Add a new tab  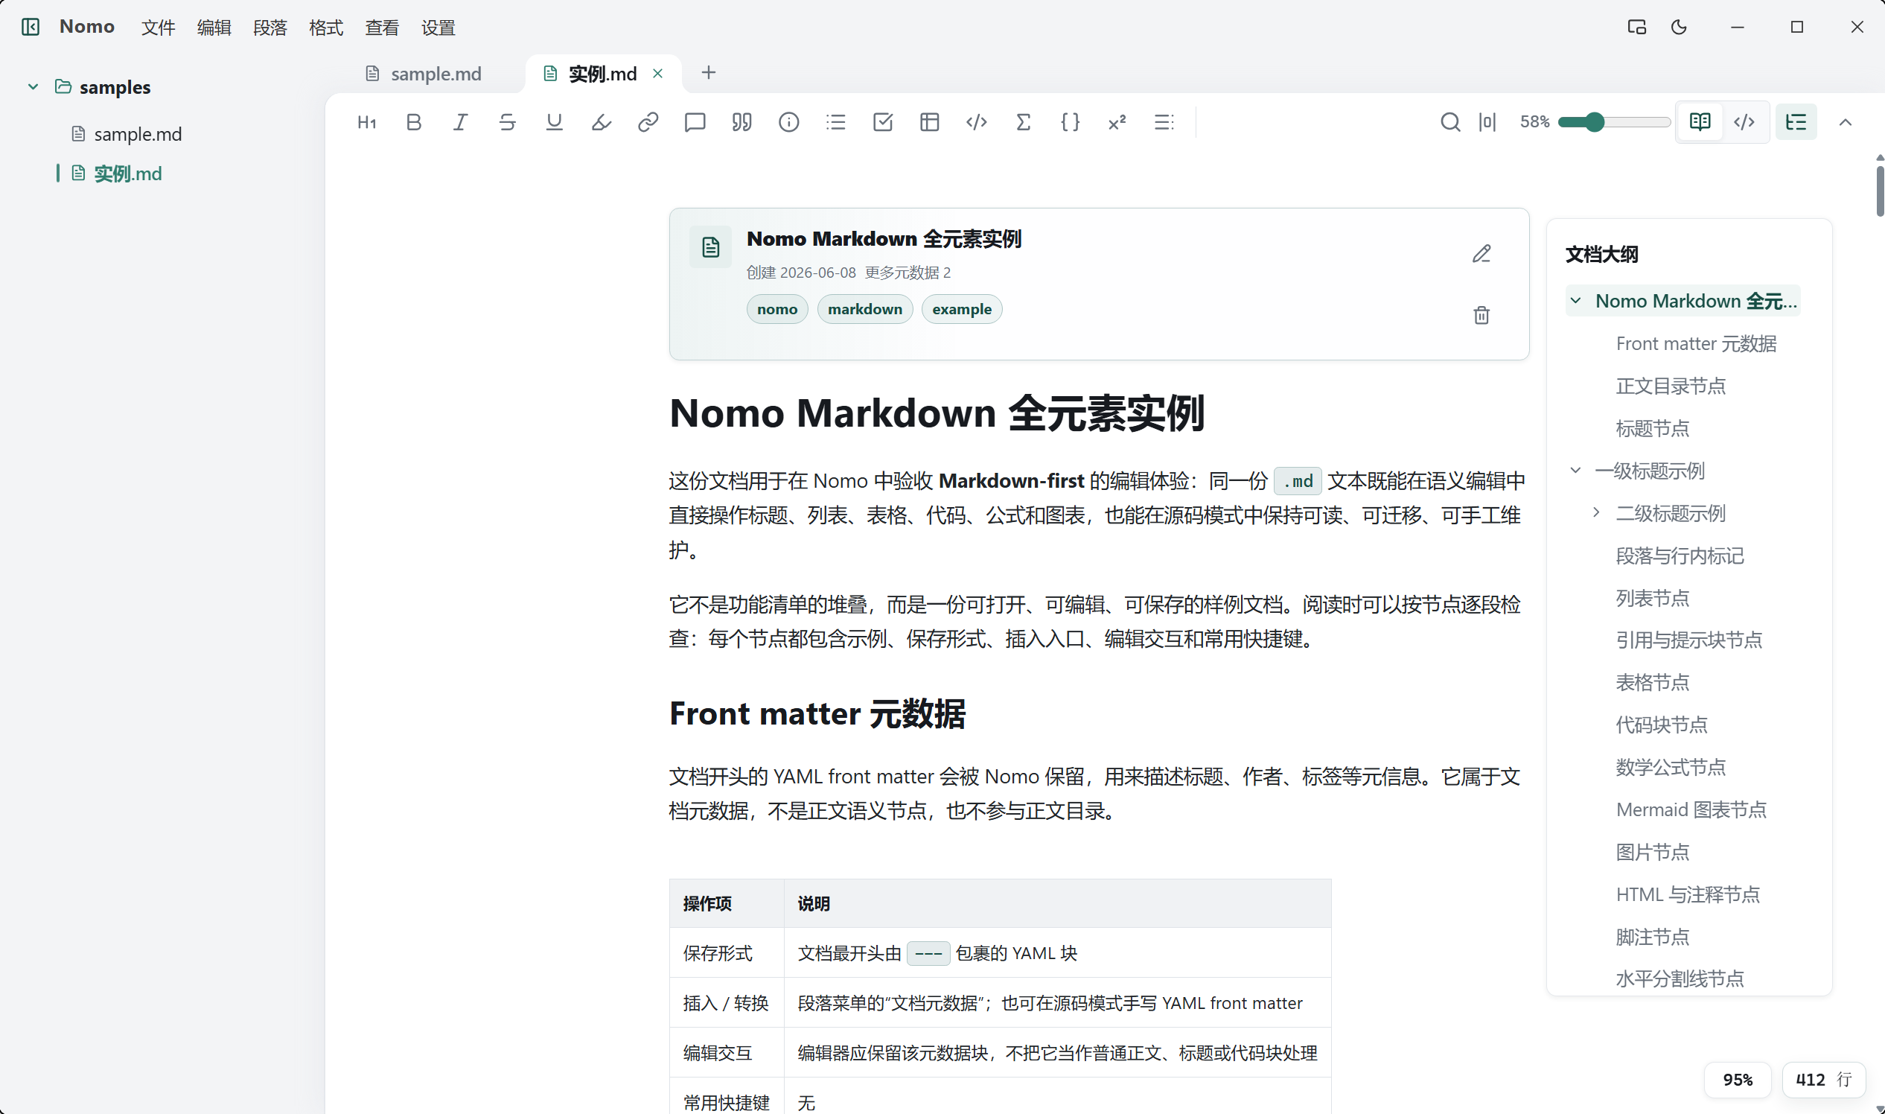(x=709, y=73)
